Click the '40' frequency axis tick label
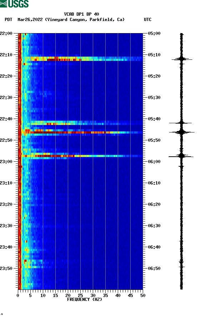Image resolution: width=197 pixels, height=318 pixels. point(118,296)
